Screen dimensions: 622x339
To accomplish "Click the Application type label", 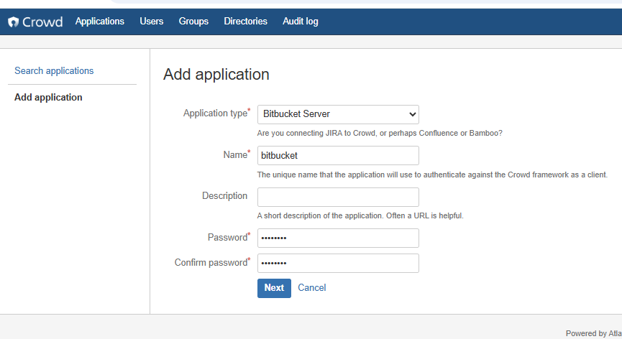I will click(x=215, y=113).
